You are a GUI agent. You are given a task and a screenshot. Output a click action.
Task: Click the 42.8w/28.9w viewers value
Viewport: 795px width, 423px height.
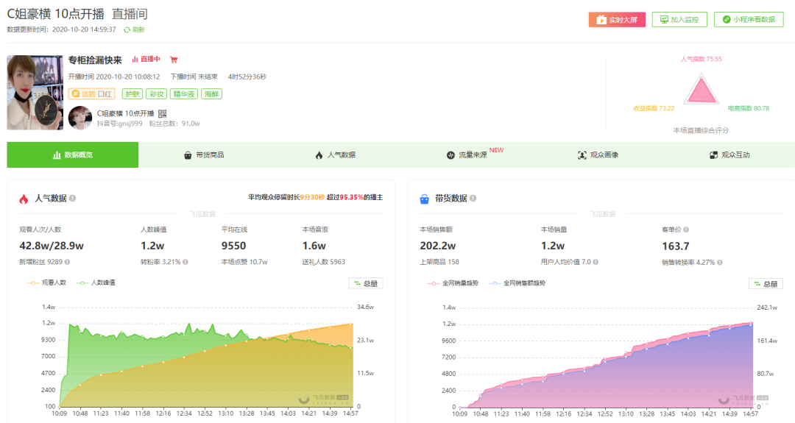pos(52,246)
